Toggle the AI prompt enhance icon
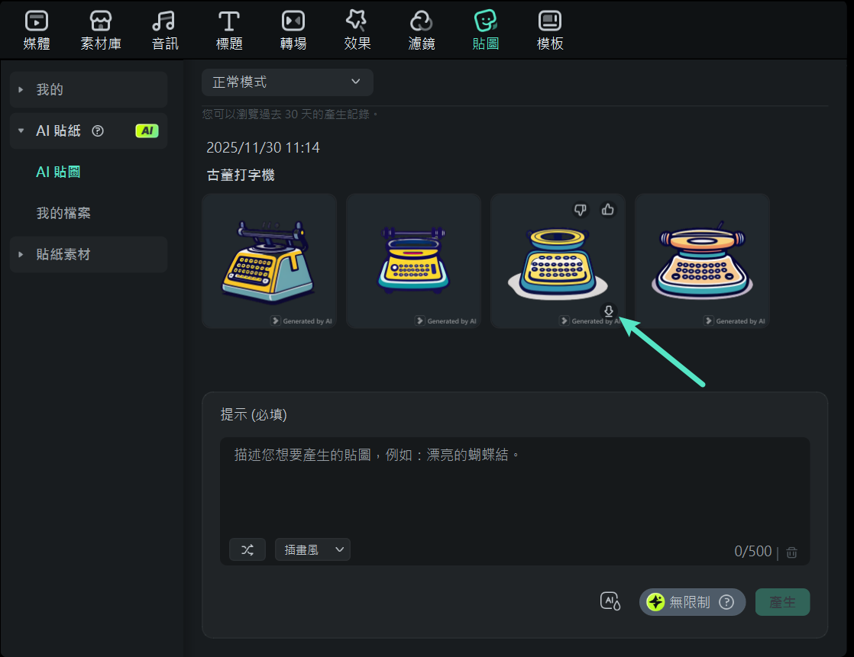The height and width of the screenshot is (657, 854). point(610,602)
